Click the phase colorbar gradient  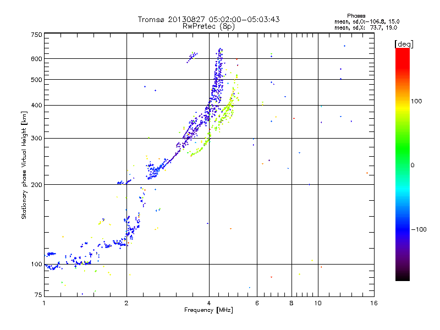403,164
